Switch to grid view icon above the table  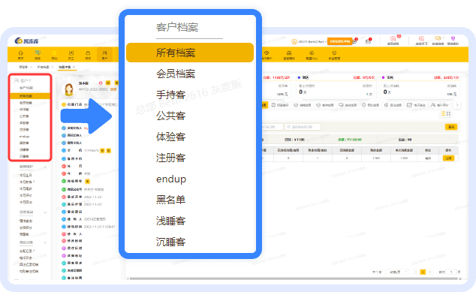tap(448, 113)
